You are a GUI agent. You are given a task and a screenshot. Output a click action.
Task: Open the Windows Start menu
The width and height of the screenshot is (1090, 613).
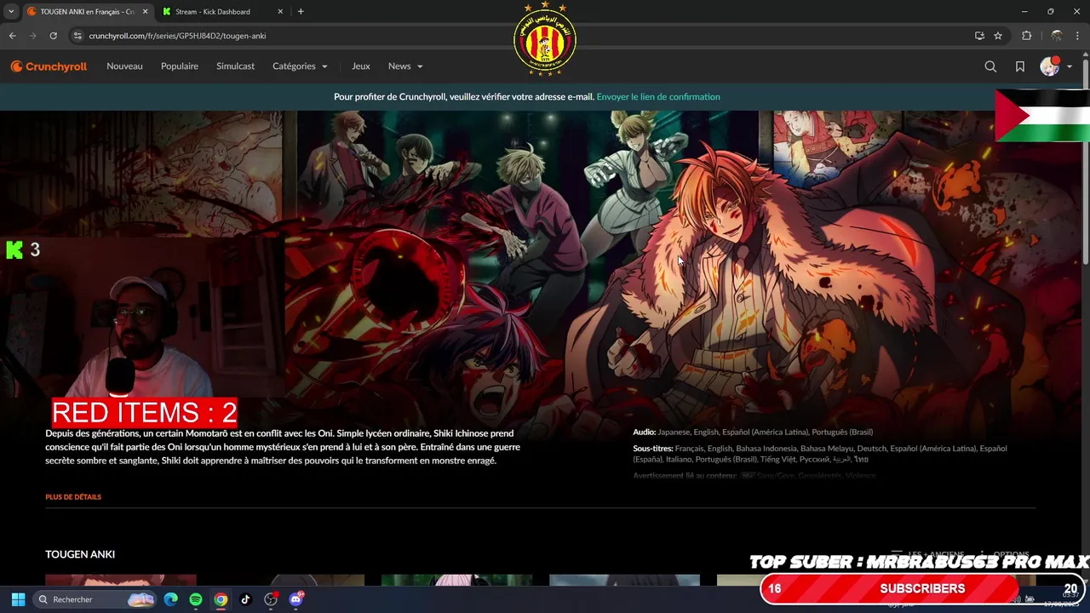point(18,599)
